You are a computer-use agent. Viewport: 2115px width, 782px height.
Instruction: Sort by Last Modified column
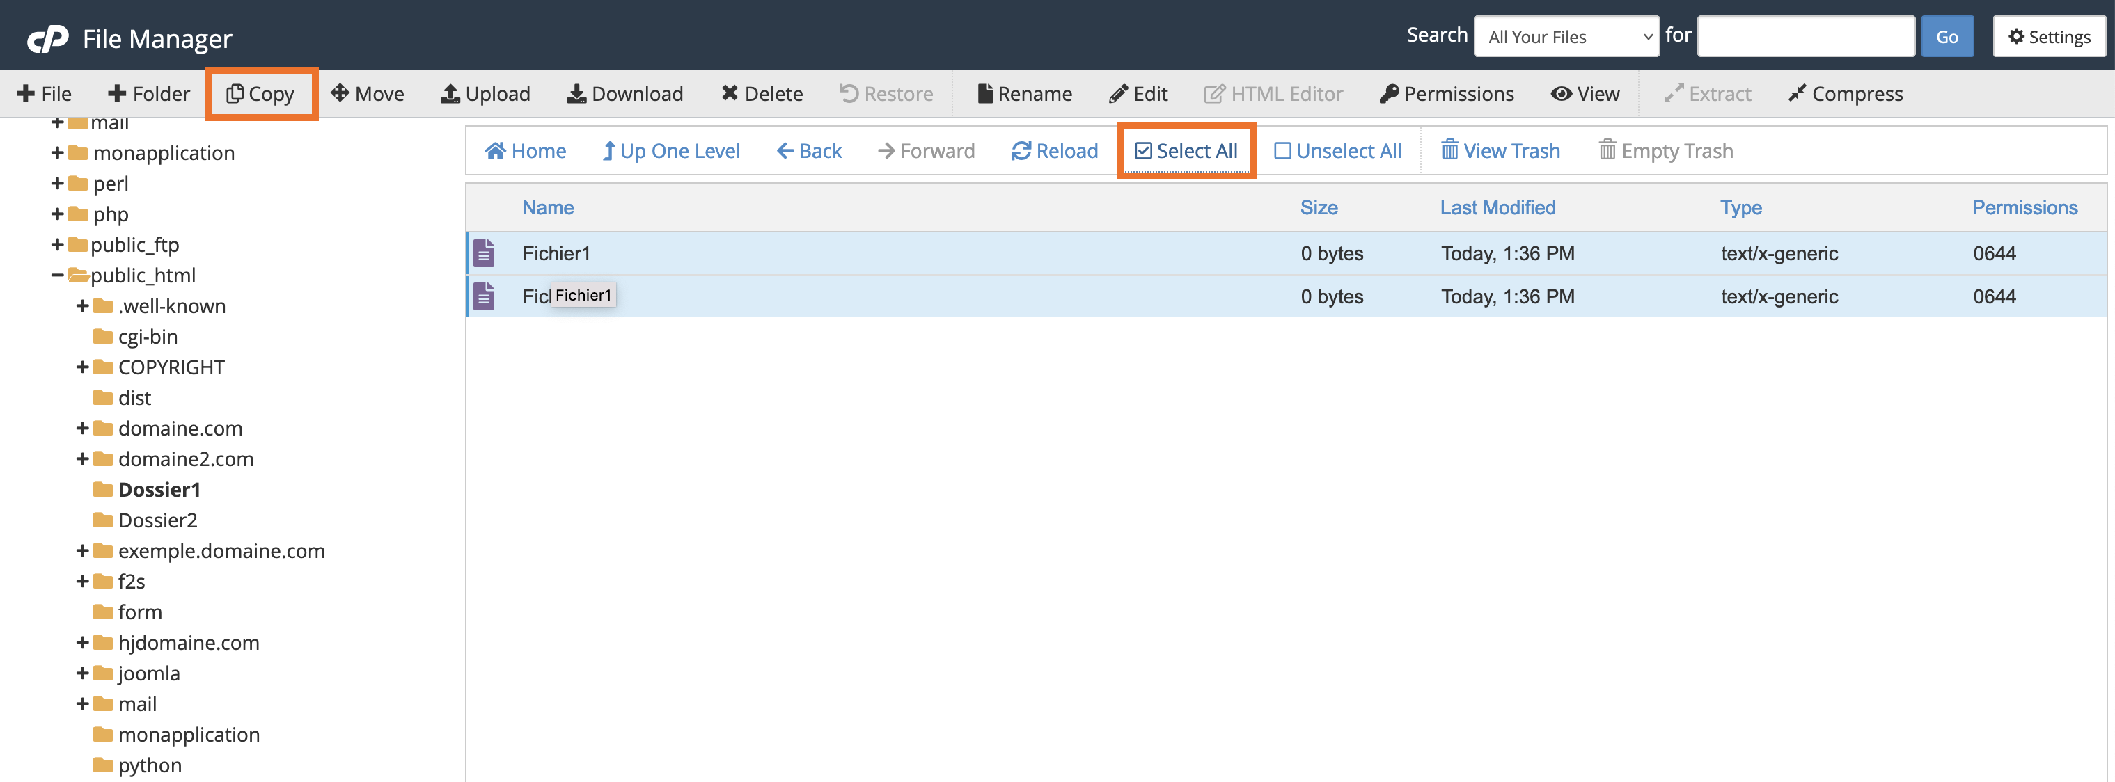pos(1497,207)
